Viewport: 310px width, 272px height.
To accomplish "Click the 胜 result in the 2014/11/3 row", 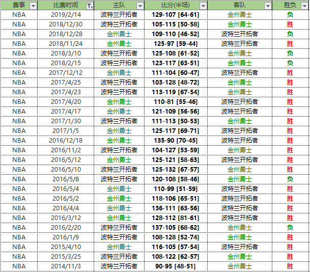I will (x=290, y=266).
